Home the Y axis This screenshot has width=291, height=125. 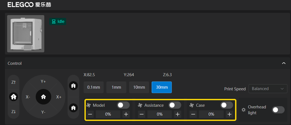(x=73, y=107)
